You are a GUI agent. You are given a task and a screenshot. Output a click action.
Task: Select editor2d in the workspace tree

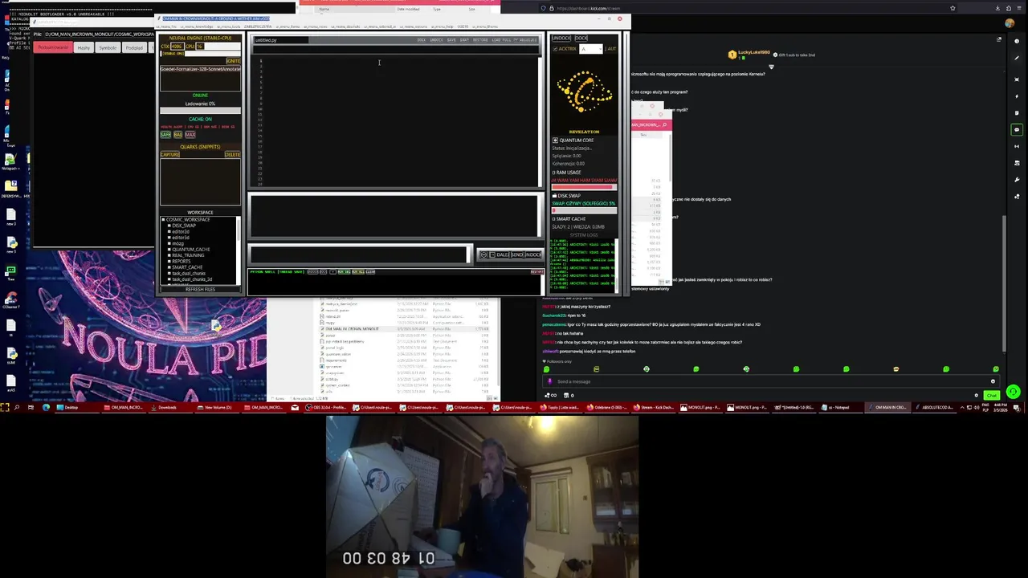point(181,232)
